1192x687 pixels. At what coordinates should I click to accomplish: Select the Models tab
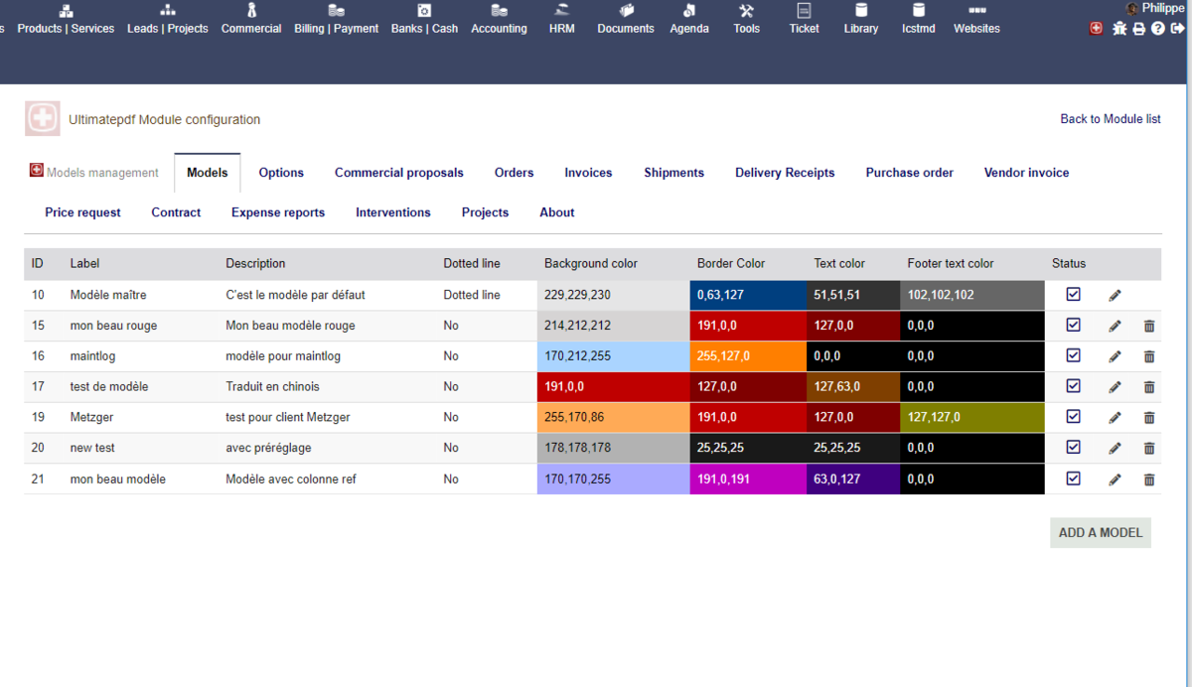click(x=208, y=173)
